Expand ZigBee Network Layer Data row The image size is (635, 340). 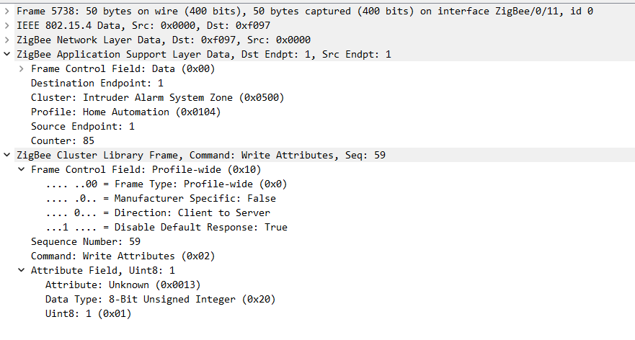click(x=7, y=40)
